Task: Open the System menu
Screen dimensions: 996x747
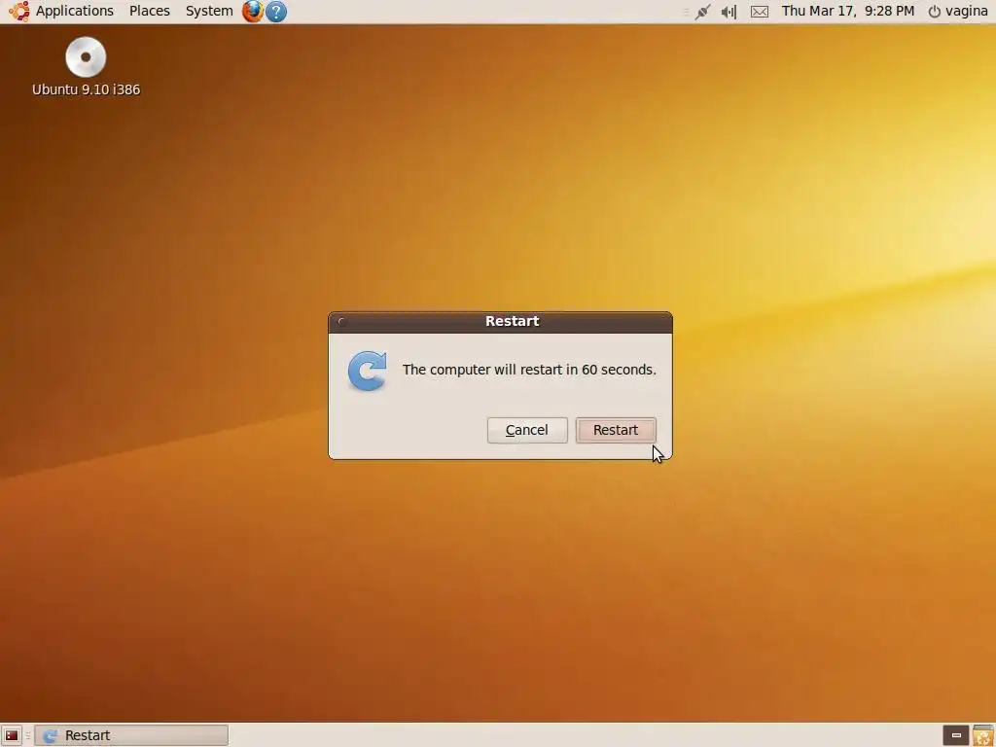Action: (209, 11)
